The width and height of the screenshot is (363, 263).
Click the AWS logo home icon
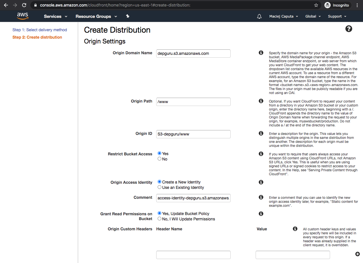22,16
